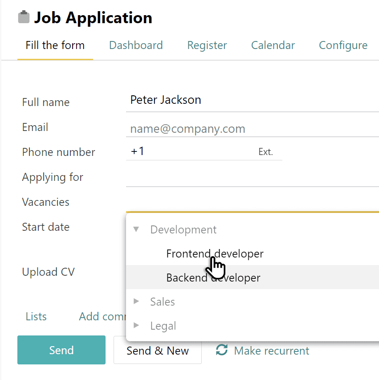Select Make recurrent
Screen dimensions: 379x380
[x=271, y=351]
